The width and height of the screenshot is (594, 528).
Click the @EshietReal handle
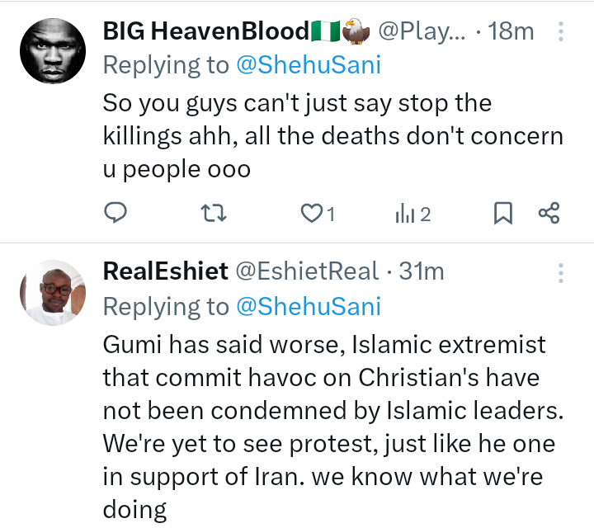point(308,271)
